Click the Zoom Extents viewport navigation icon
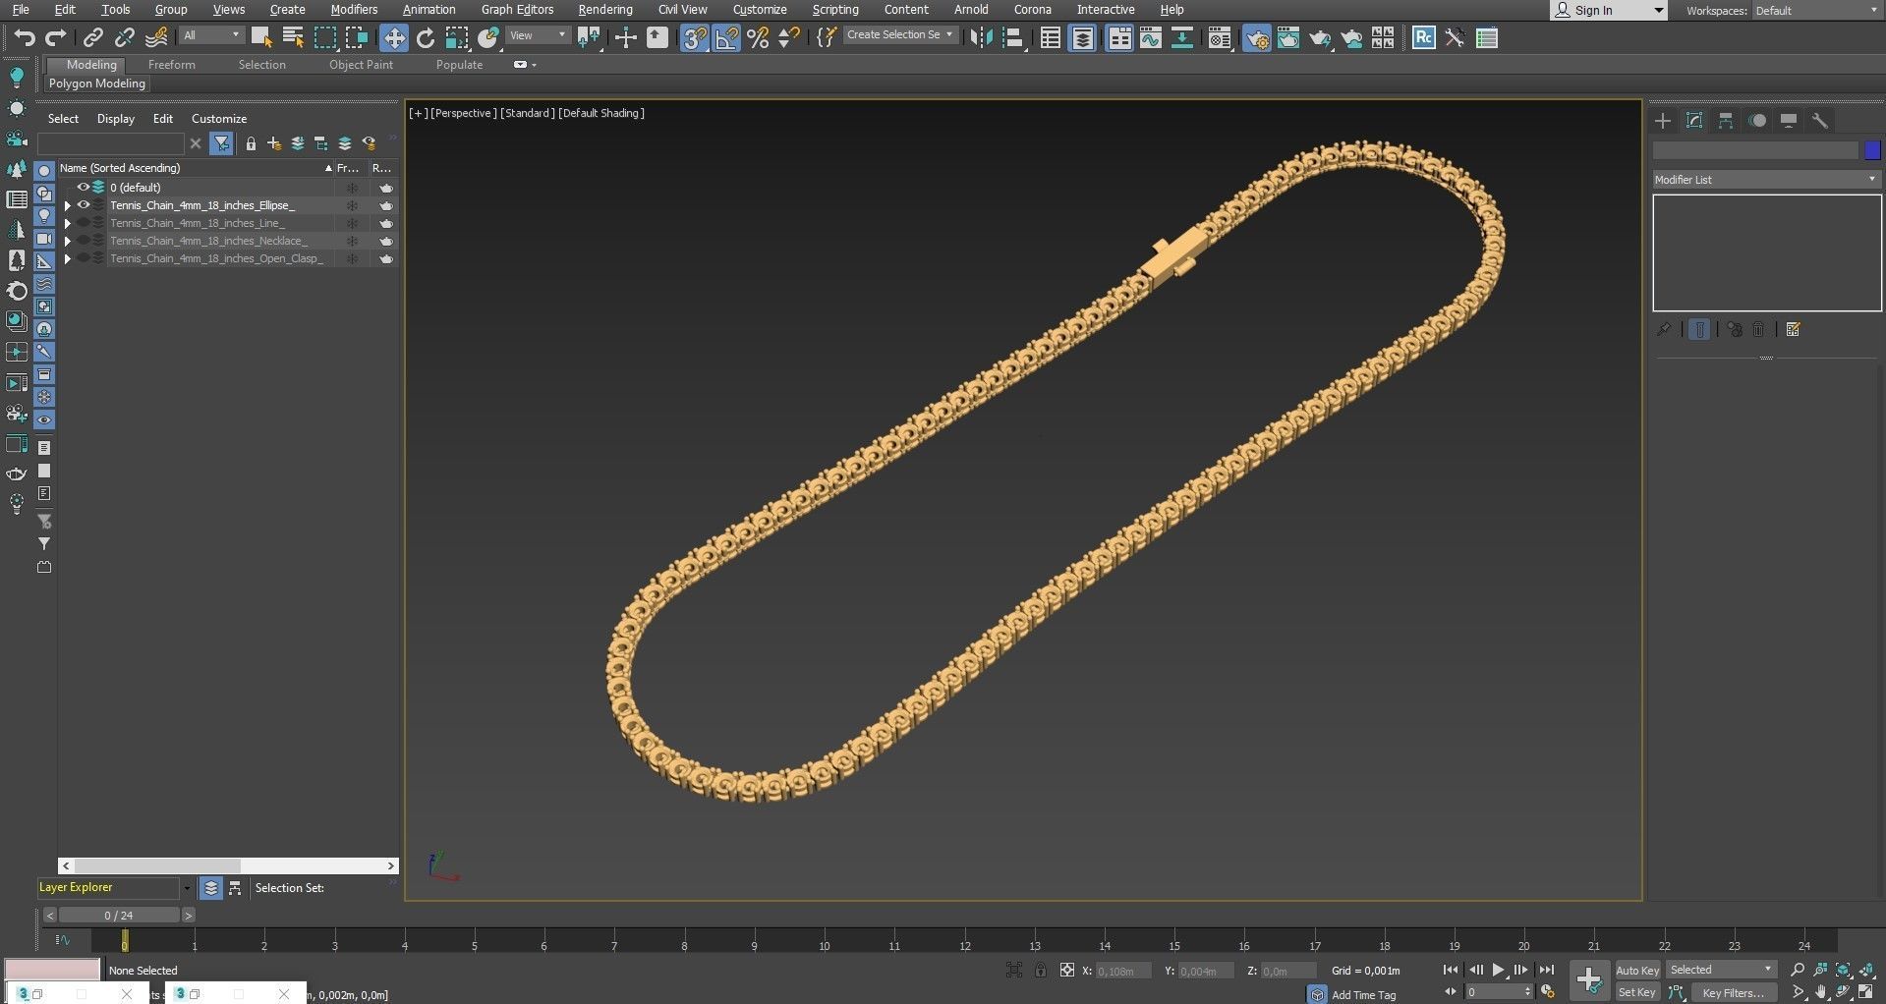The width and height of the screenshot is (1886, 1004). [1844, 971]
